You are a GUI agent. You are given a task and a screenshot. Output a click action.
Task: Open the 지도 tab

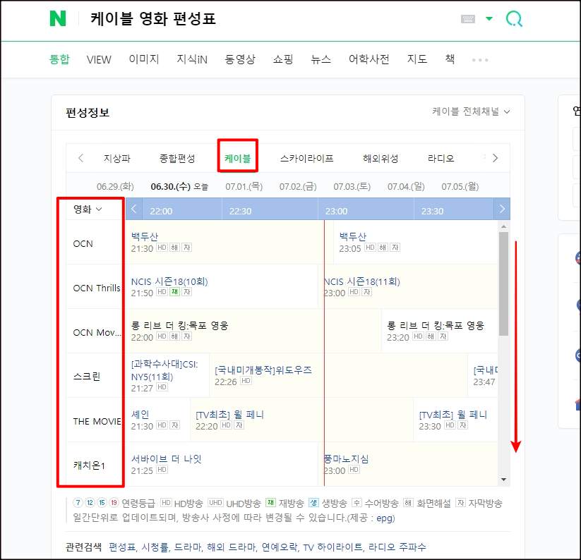417,59
